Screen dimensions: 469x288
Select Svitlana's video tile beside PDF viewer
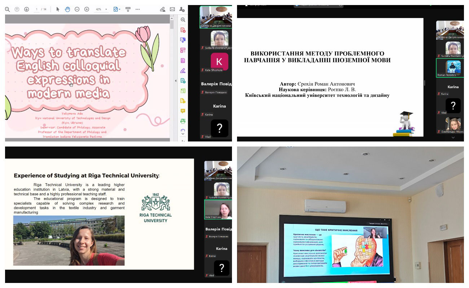pos(216,40)
